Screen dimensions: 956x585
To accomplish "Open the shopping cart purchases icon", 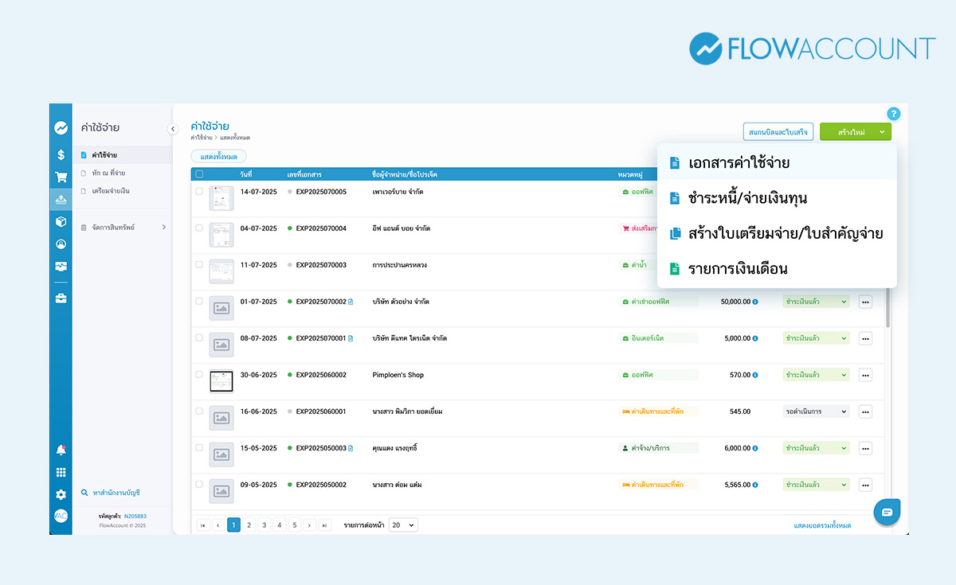I will pyautogui.click(x=61, y=177).
